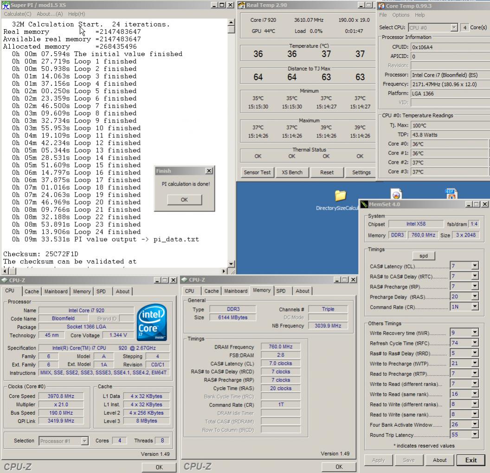Click the XS Bench button in Real Temp
Image resolution: width=490 pixels, height=473 pixels.
tap(292, 172)
